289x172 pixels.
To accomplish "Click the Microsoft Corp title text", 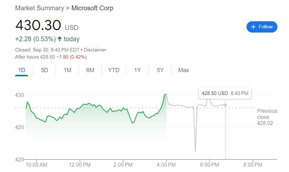I will pyautogui.click(x=92, y=8).
